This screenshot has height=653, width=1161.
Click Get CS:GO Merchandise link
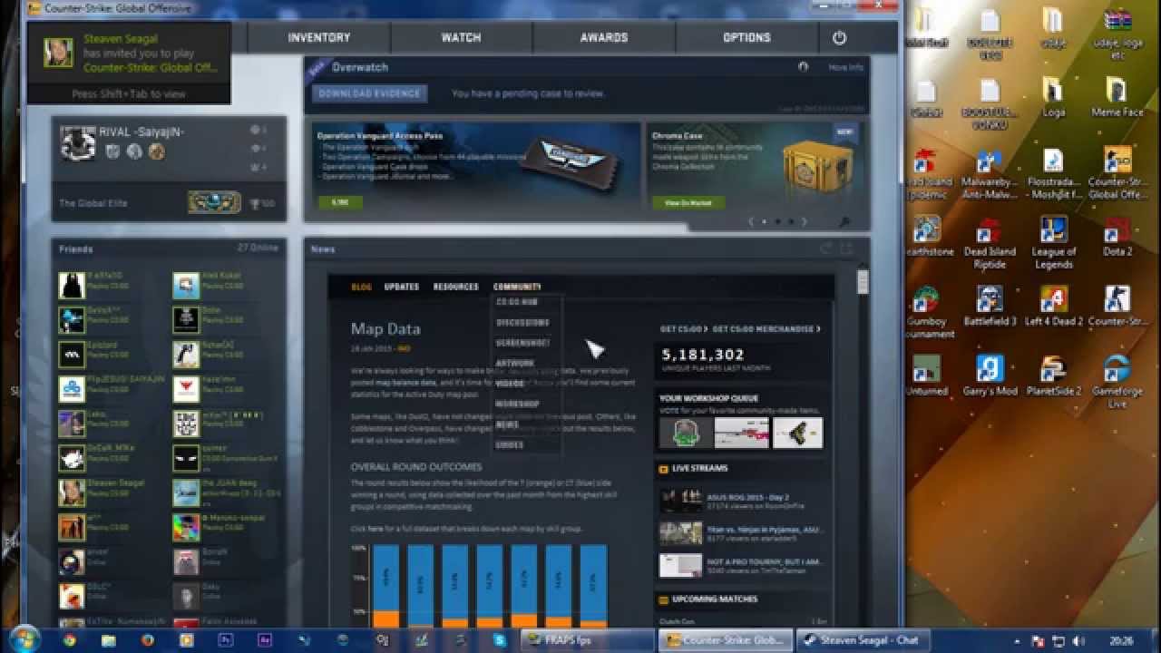click(x=766, y=328)
